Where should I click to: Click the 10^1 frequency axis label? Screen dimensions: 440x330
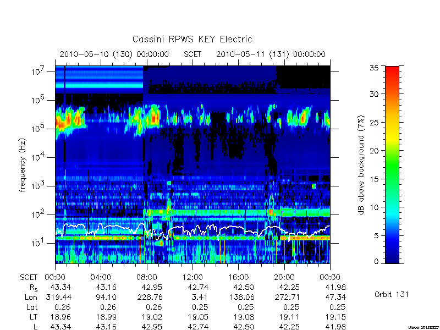[x=38, y=243]
